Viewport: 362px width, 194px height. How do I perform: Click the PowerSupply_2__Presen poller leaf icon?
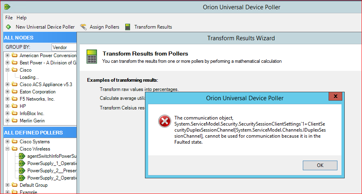(x=22, y=171)
